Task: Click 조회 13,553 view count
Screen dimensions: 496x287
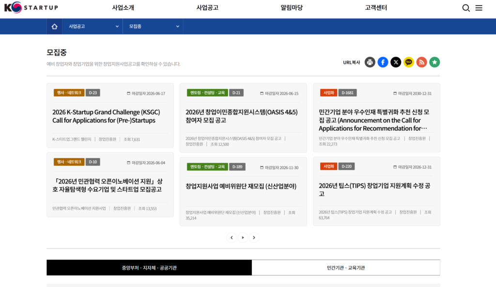Action: 147,208
